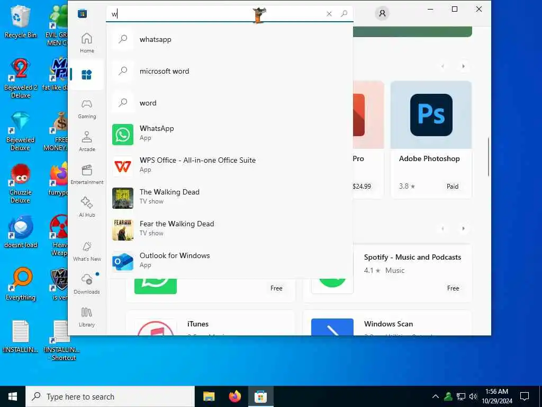Open Windows Start menu
This screenshot has width=542, height=407.
[x=13, y=396]
